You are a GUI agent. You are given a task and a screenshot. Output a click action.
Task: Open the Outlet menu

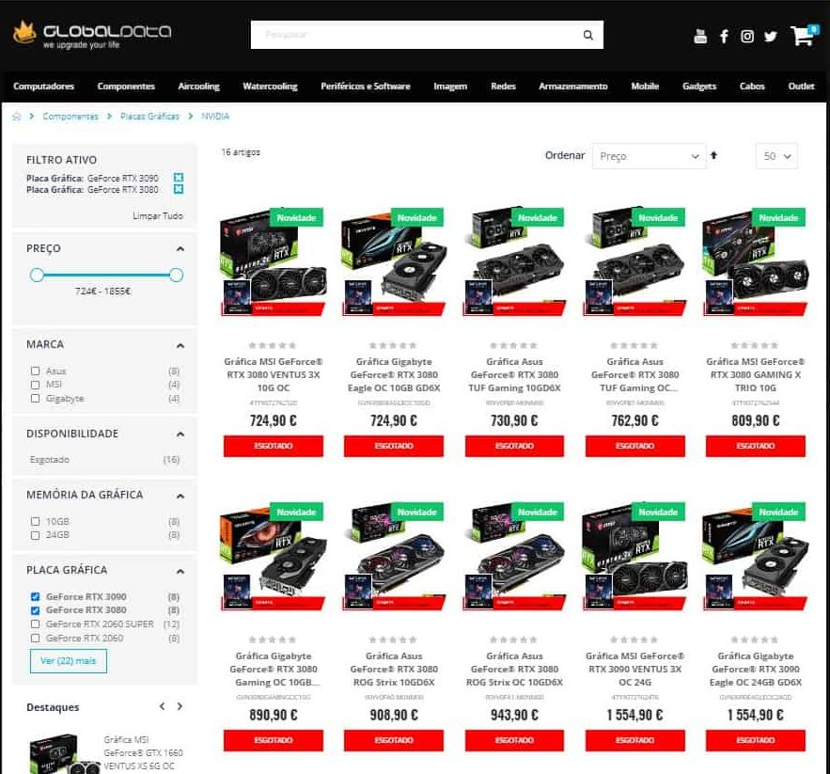tap(802, 86)
